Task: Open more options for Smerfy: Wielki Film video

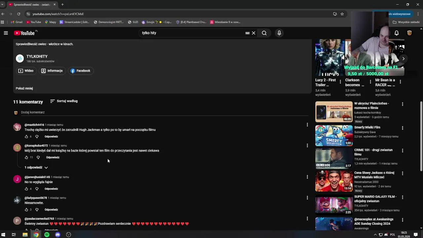Action: pyautogui.click(x=403, y=128)
